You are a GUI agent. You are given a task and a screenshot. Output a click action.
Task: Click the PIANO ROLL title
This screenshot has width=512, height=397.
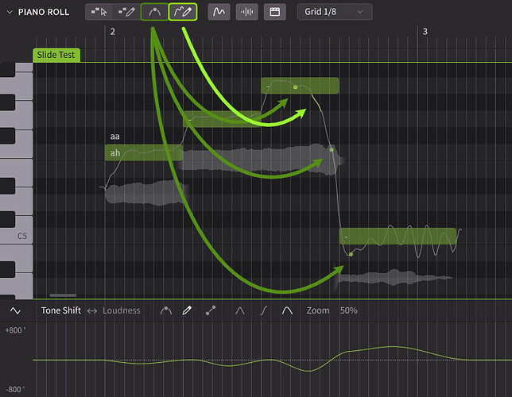coord(44,12)
